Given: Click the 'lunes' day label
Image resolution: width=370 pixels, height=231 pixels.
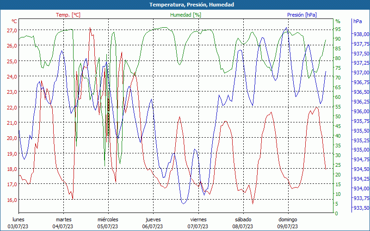Looking at the screenshot, I should point(18,219).
